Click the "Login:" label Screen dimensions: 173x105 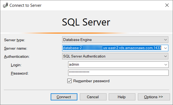point(16,65)
